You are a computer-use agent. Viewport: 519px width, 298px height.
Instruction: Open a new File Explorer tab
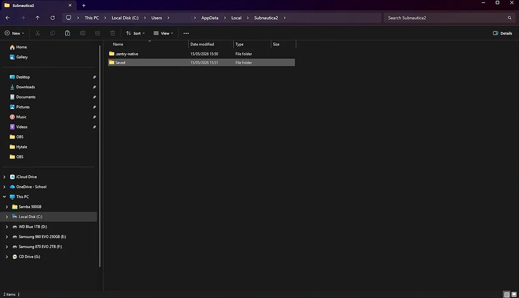tap(84, 5)
